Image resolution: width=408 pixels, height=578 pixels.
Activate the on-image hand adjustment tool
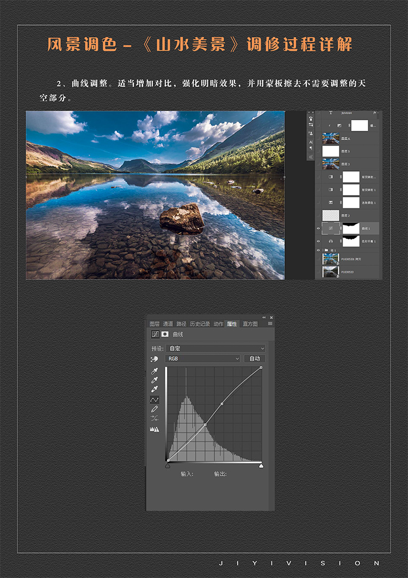coord(154,358)
